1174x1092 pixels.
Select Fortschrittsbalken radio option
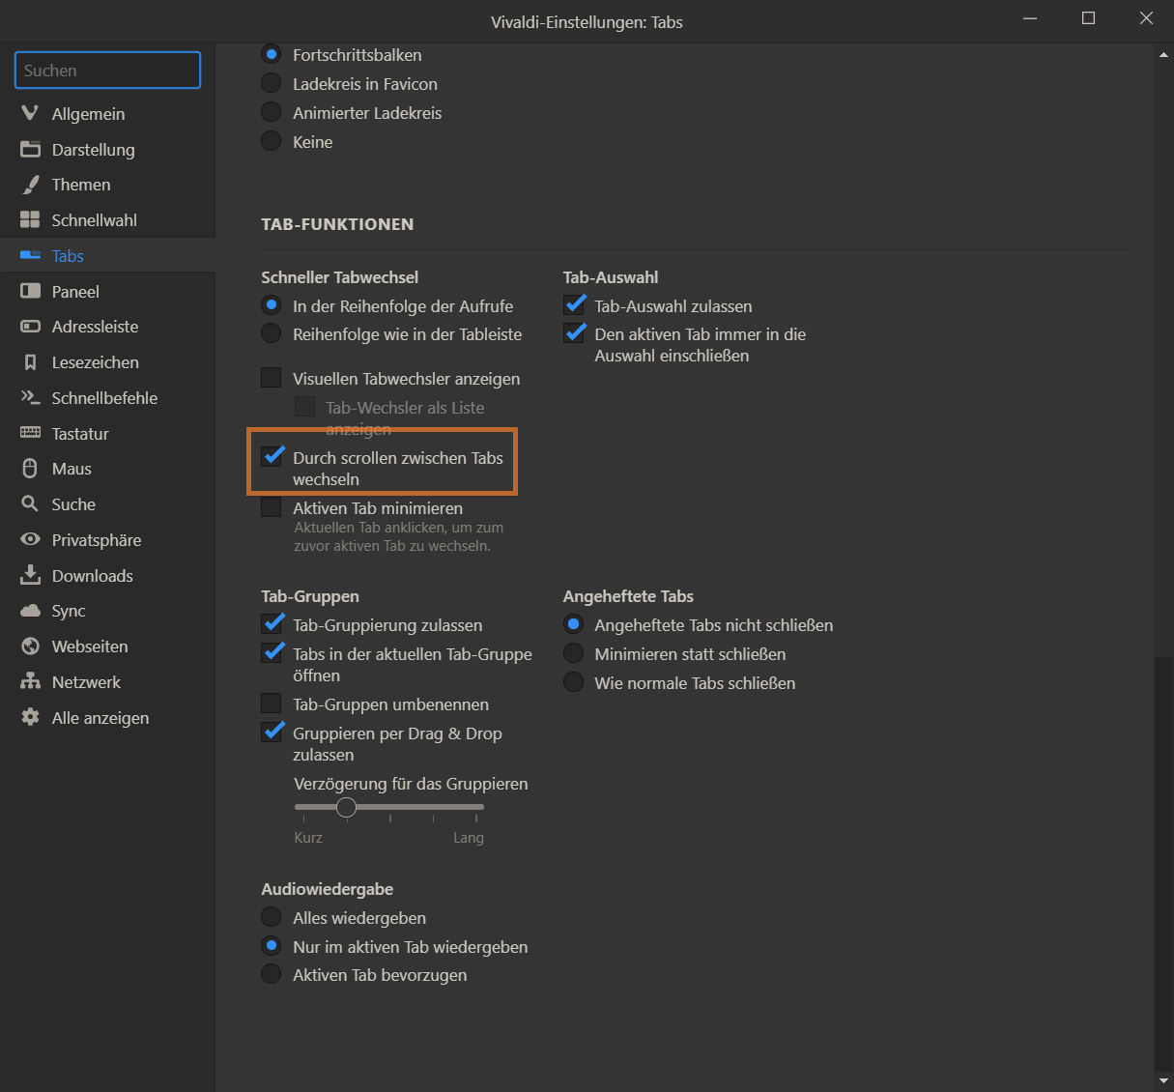point(272,54)
